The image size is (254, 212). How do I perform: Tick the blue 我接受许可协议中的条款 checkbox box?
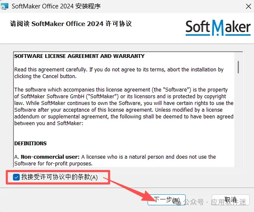click(x=16, y=177)
